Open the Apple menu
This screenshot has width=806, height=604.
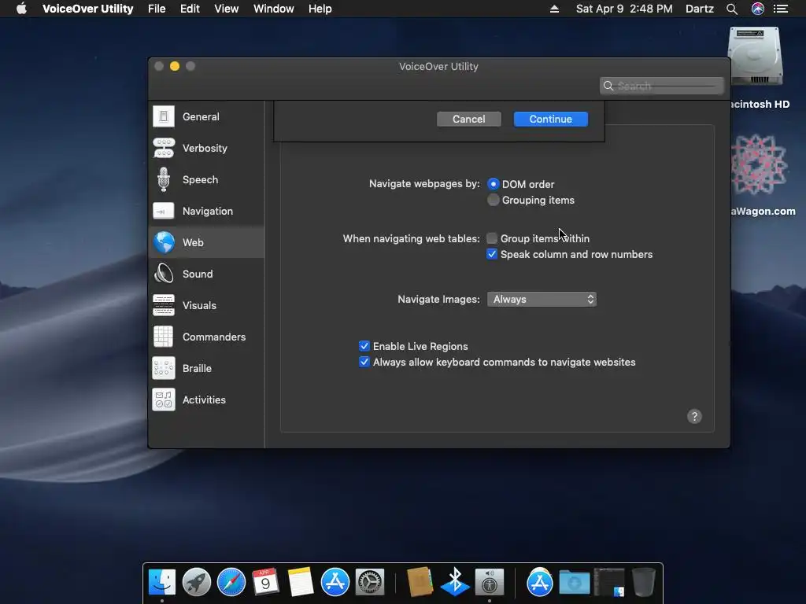[x=21, y=9]
